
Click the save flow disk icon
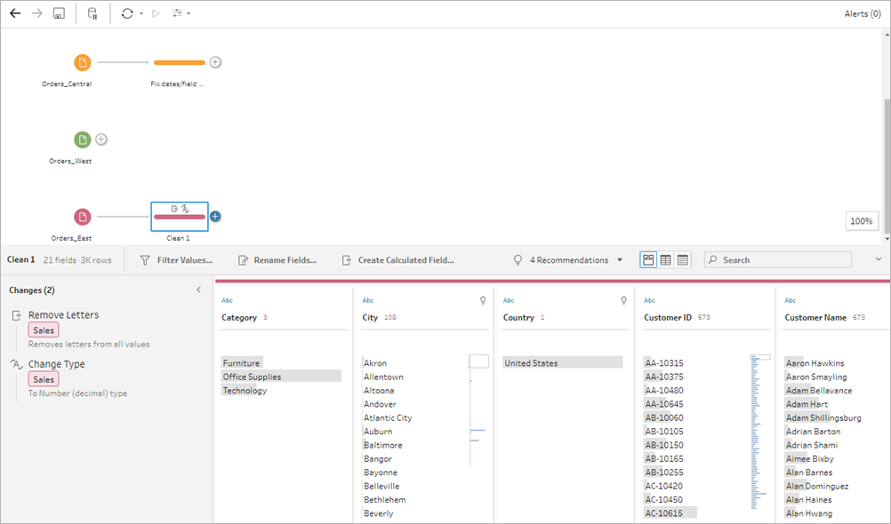tap(59, 13)
